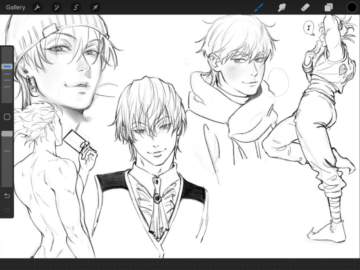Return to the Gallery

tap(15, 7)
